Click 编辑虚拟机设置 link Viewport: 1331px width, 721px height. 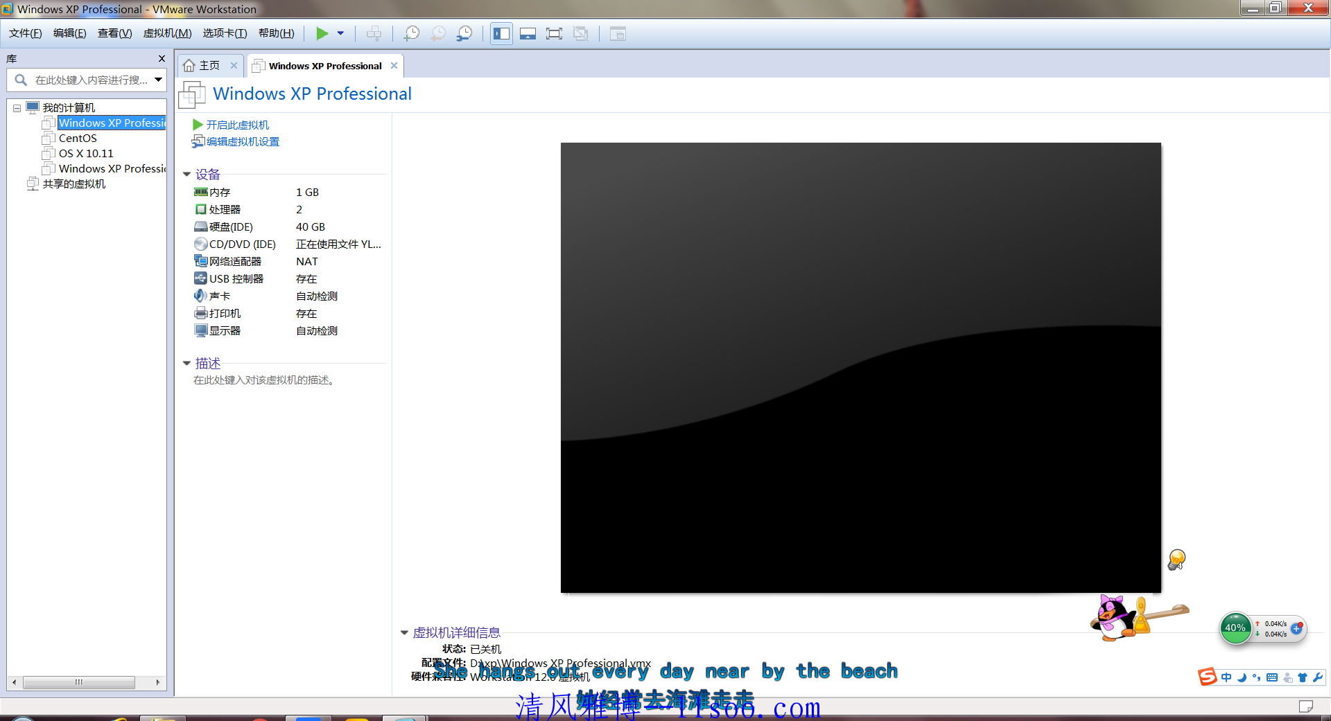[x=243, y=141]
